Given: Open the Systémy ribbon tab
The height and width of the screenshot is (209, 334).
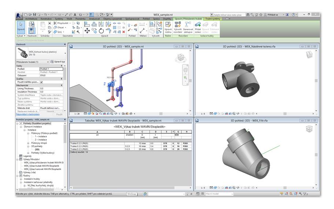Looking at the screenshot, I should coord(59,18).
